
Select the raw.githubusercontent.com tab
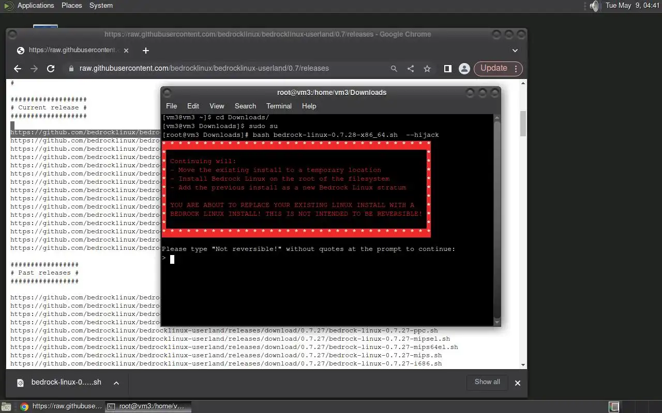[x=72, y=50]
